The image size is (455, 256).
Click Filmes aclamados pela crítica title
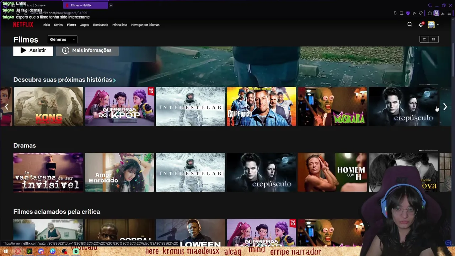click(x=57, y=212)
